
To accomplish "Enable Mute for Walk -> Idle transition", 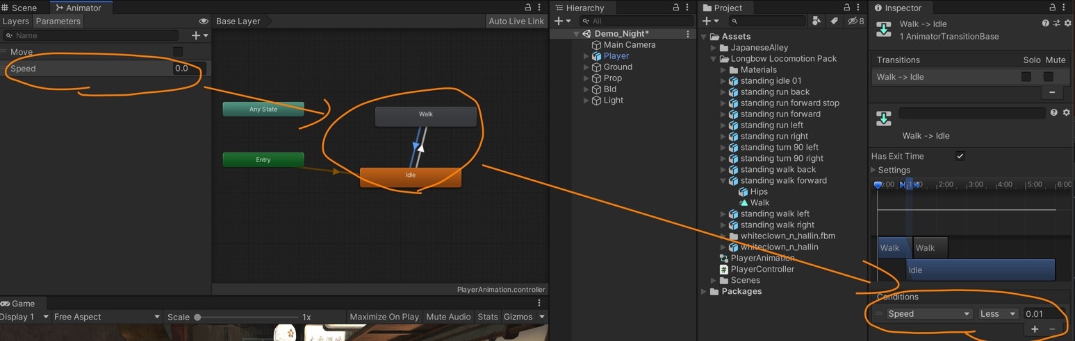I will pos(1049,77).
